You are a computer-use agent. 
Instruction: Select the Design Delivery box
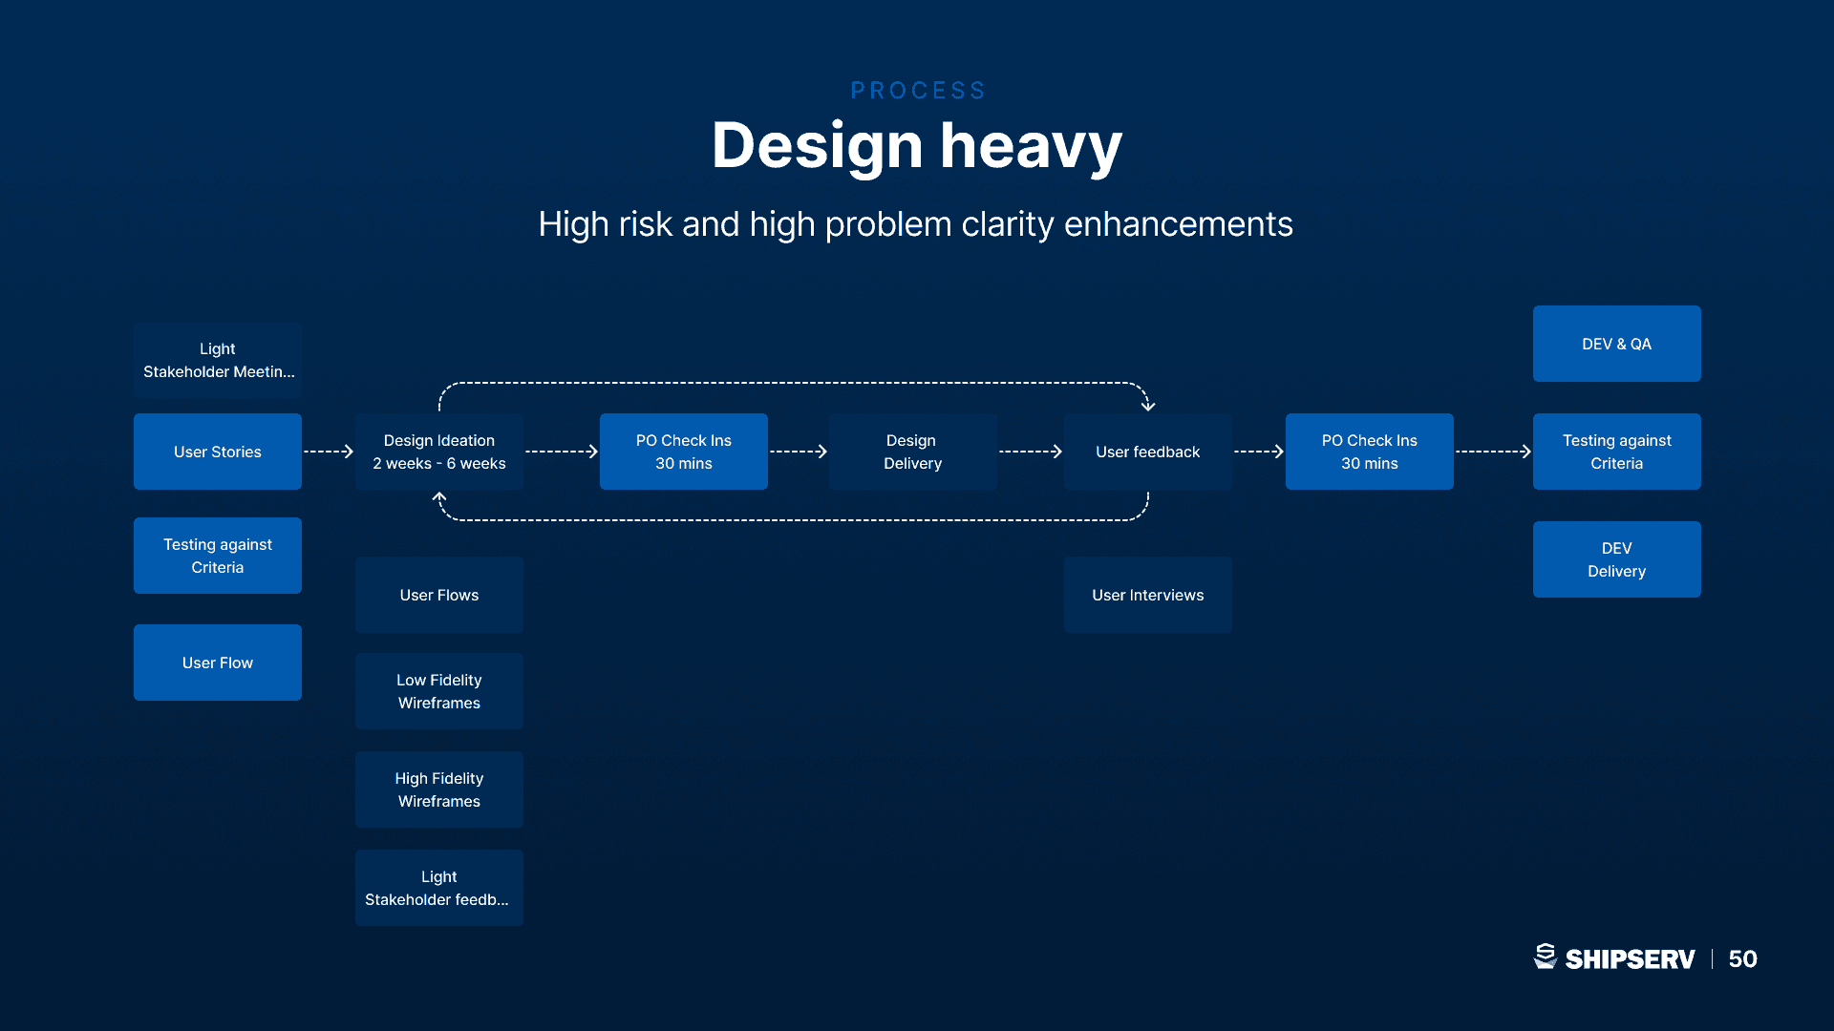pyautogui.click(x=913, y=452)
